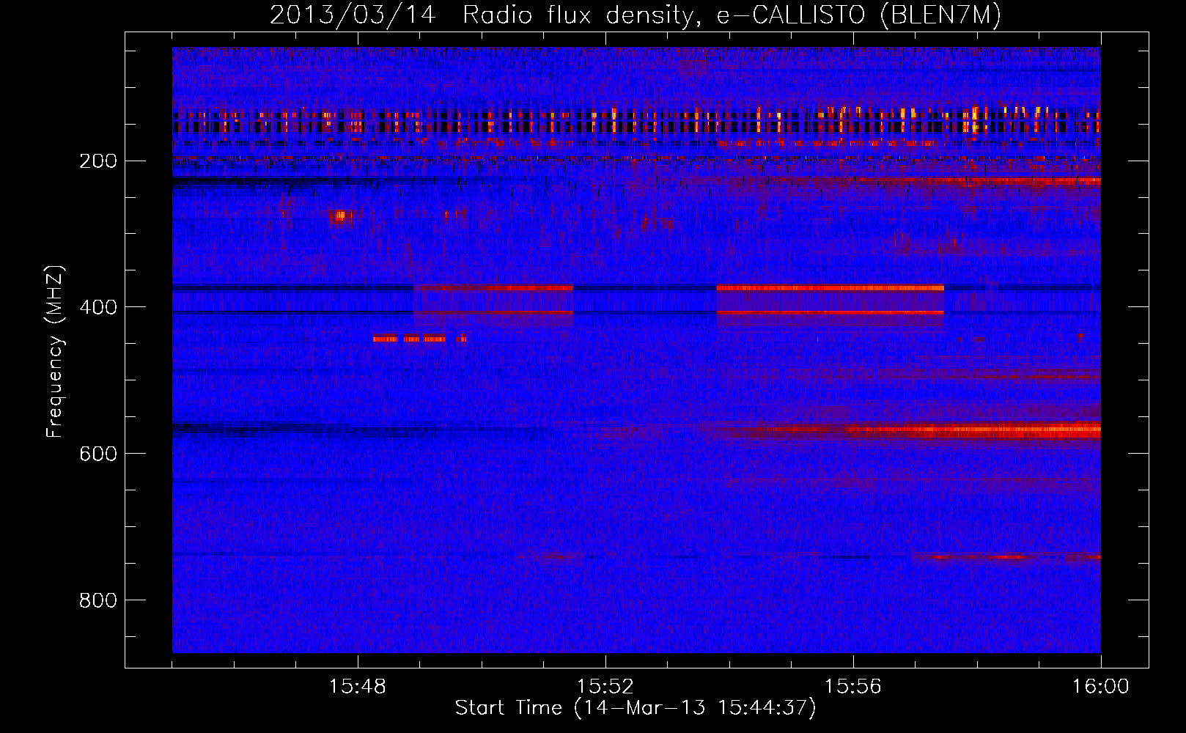This screenshot has height=733, width=1186.
Task: Click the 16:00 time tick label
Action: click(x=1101, y=686)
